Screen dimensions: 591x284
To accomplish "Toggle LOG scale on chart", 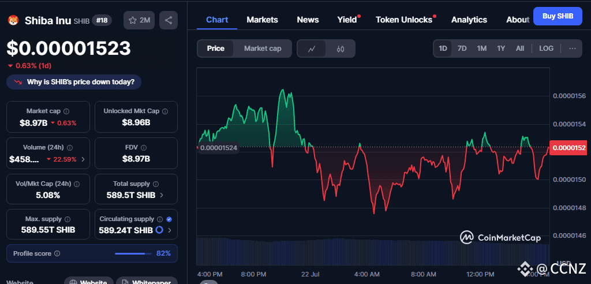I will (x=546, y=48).
